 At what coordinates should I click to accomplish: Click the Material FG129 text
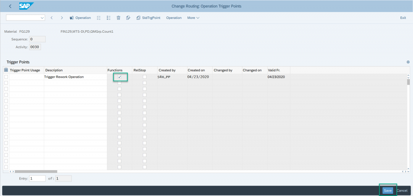click(17, 31)
